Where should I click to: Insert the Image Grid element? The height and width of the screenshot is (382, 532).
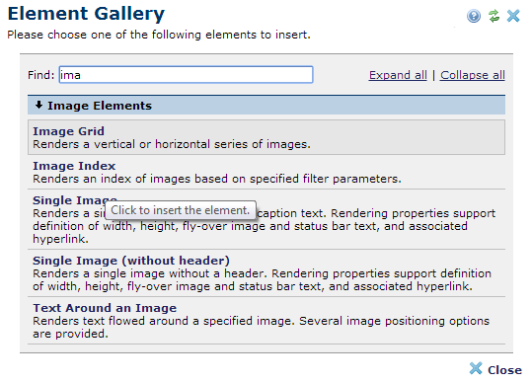pos(266,137)
